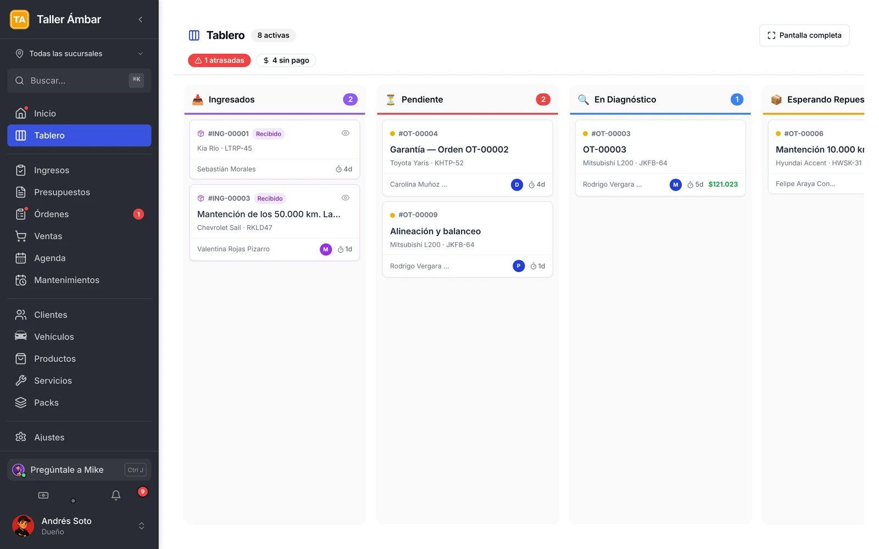Click the Ingresados column header
This screenshot has width=879, height=549.
275,99
